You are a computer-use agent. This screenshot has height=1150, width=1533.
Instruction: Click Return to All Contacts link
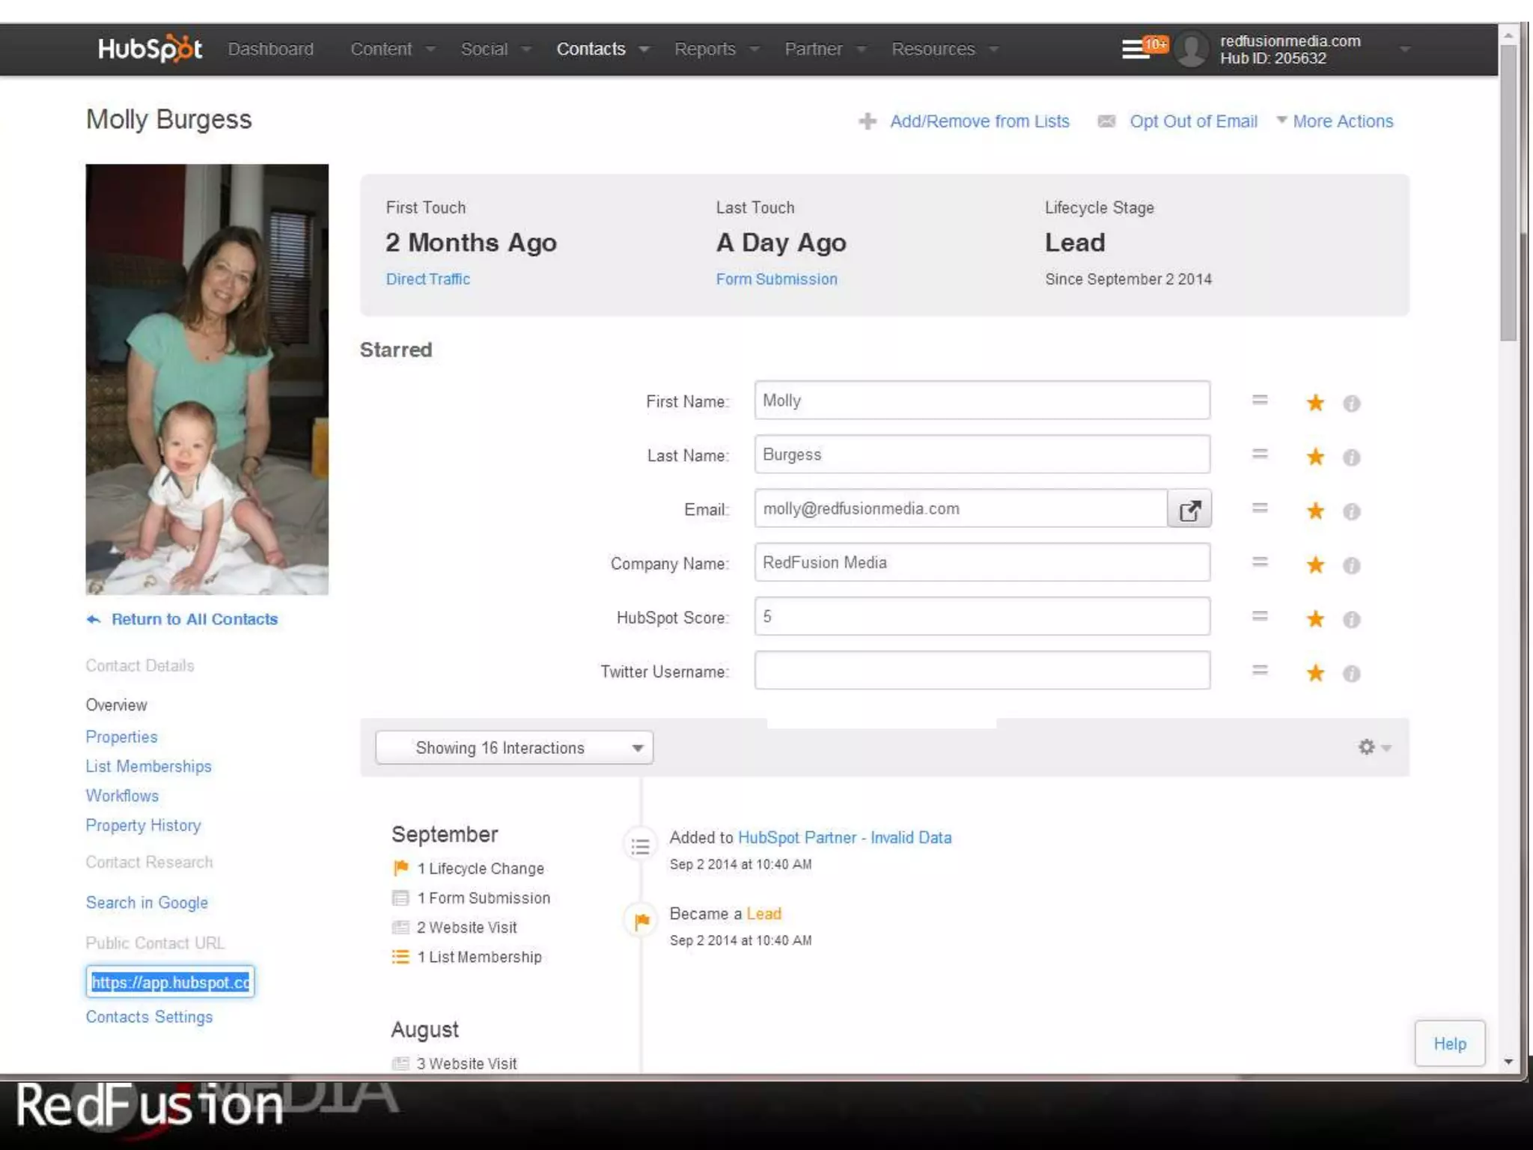[x=194, y=619]
